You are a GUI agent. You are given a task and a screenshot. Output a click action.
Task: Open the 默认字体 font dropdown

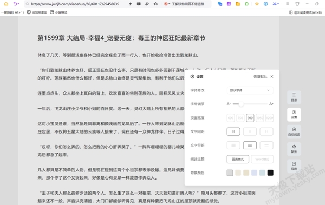point(250,90)
